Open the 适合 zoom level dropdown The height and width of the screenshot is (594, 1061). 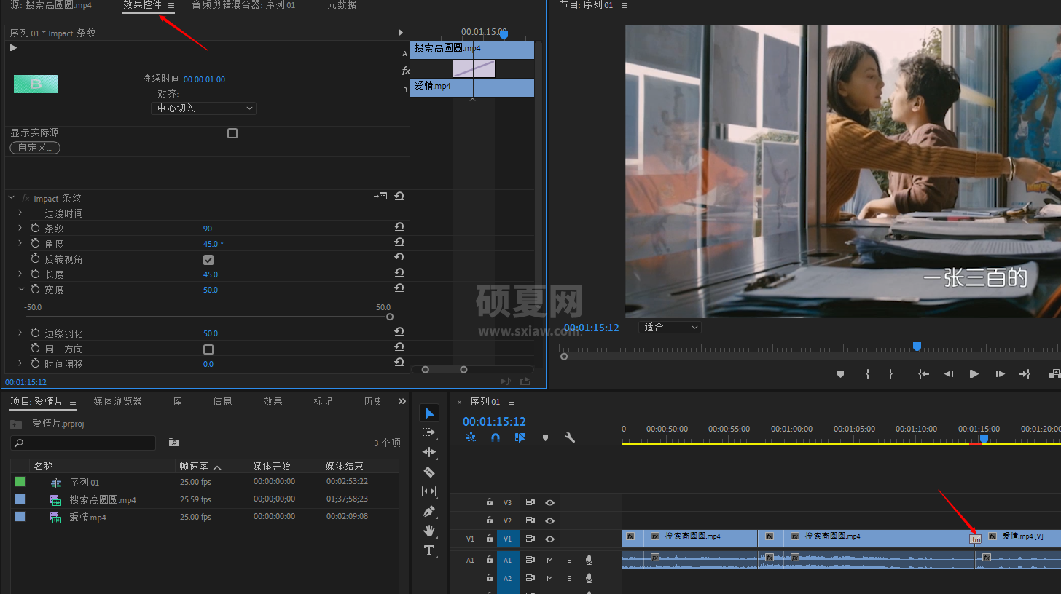pyautogui.click(x=670, y=328)
